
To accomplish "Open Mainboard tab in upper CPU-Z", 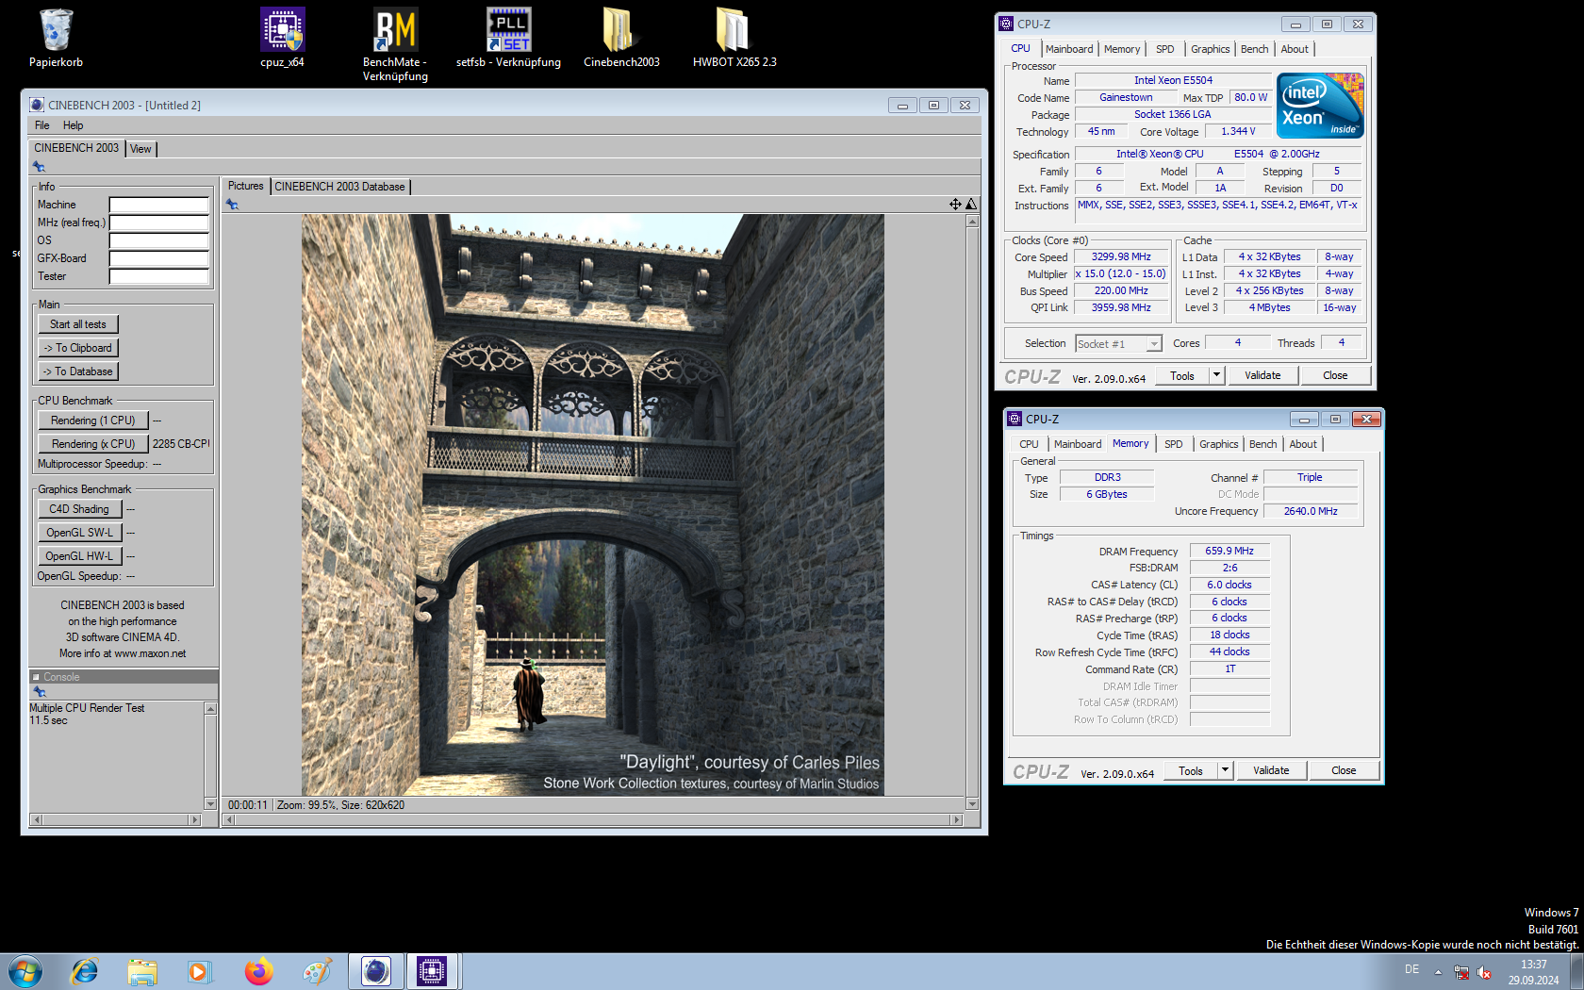I will click(x=1069, y=49).
